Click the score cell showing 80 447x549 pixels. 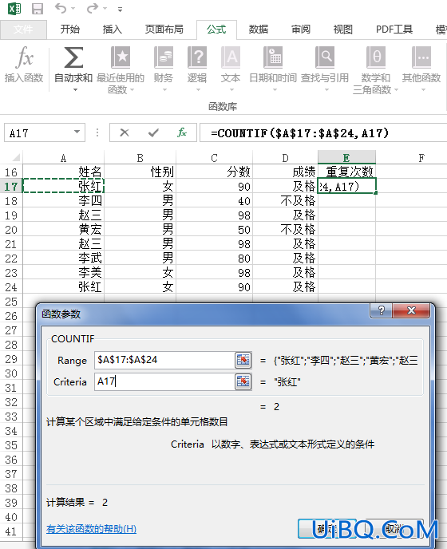pyautogui.click(x=214, y=258)
